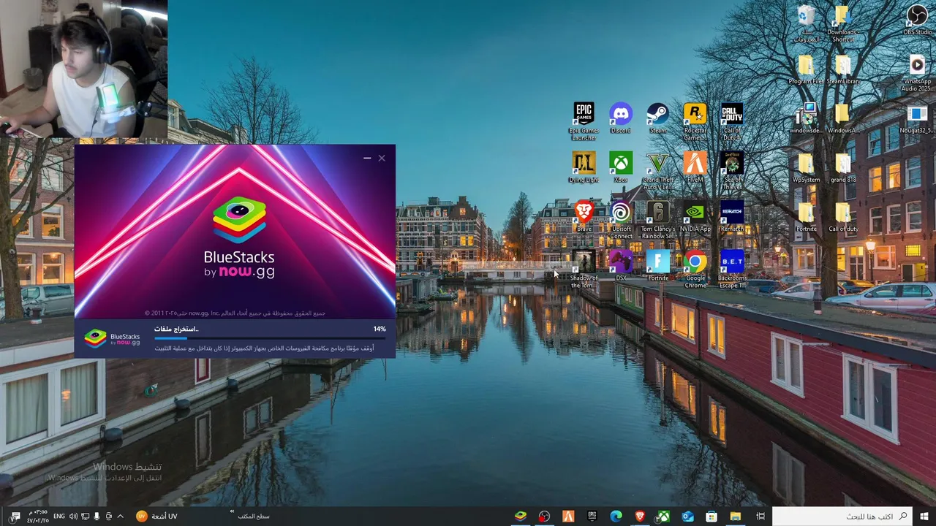The width and height of the screenshot is (936, 526).
Task: Open the Steam desktop shortcut
Action: pos(657,118)
